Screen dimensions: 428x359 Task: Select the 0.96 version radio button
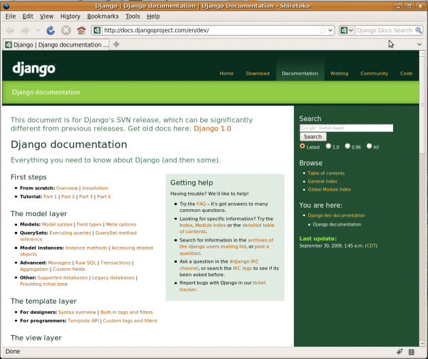pyautogui.click(x=347, y=146)
